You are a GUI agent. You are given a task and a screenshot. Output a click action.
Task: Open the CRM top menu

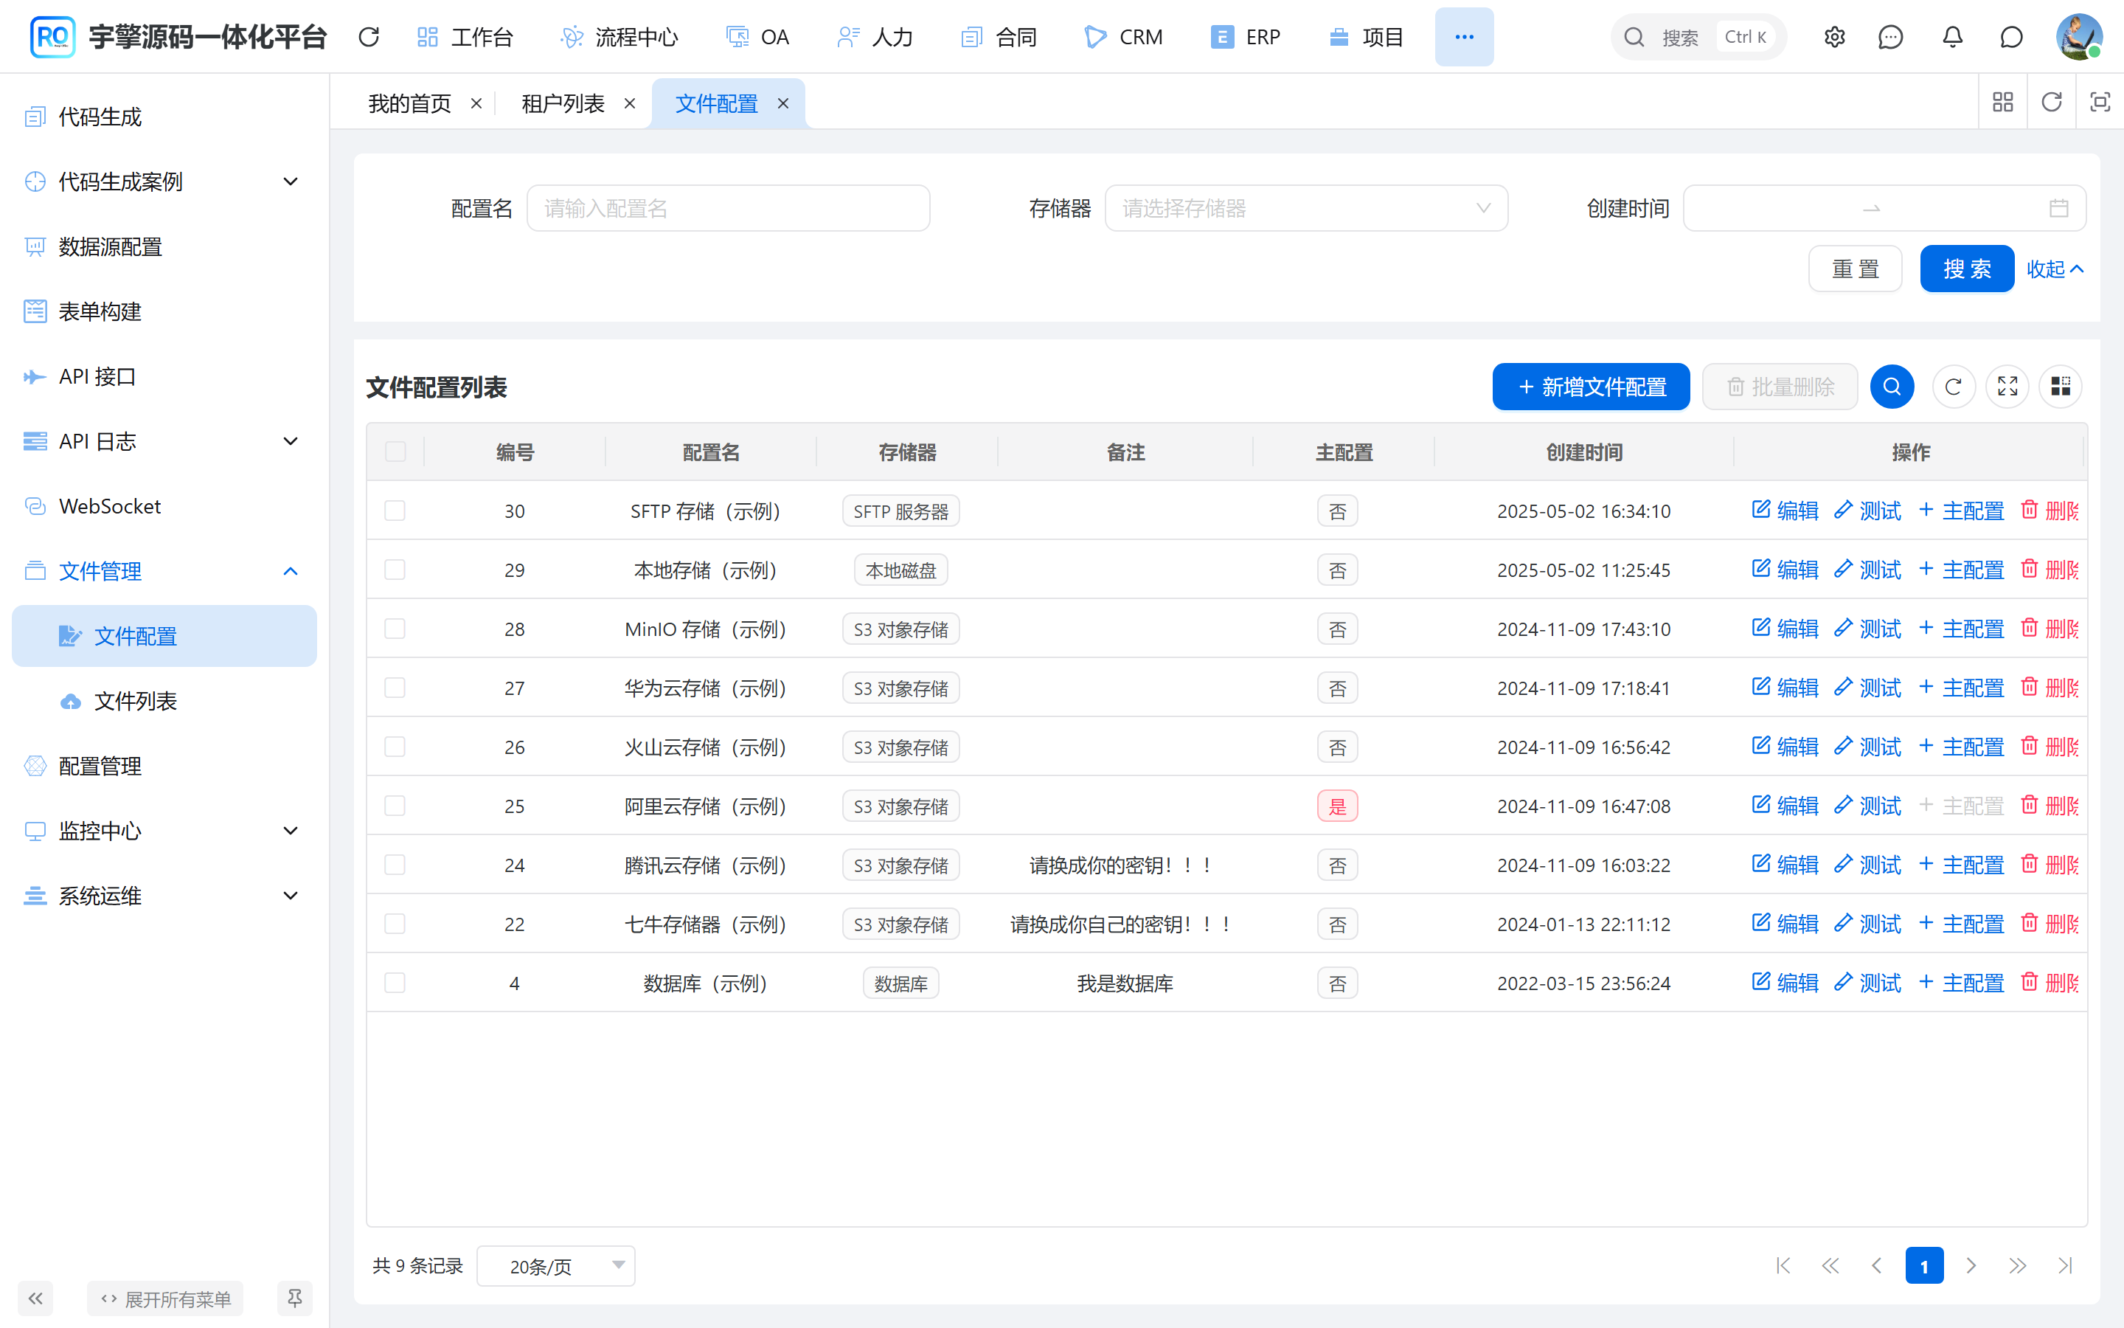(x=1124, y=37)
